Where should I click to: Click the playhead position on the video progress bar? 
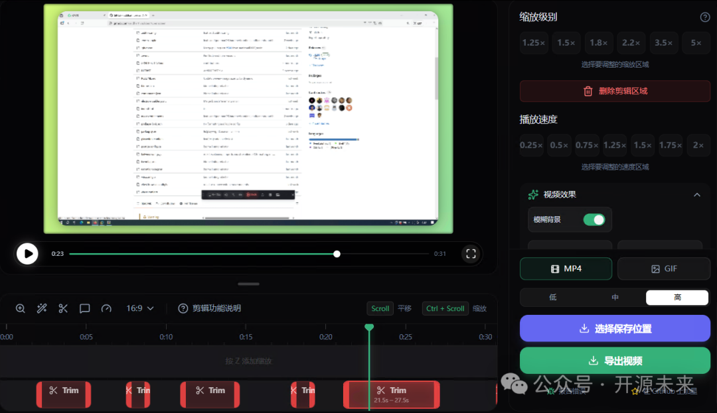coord(337,253)
